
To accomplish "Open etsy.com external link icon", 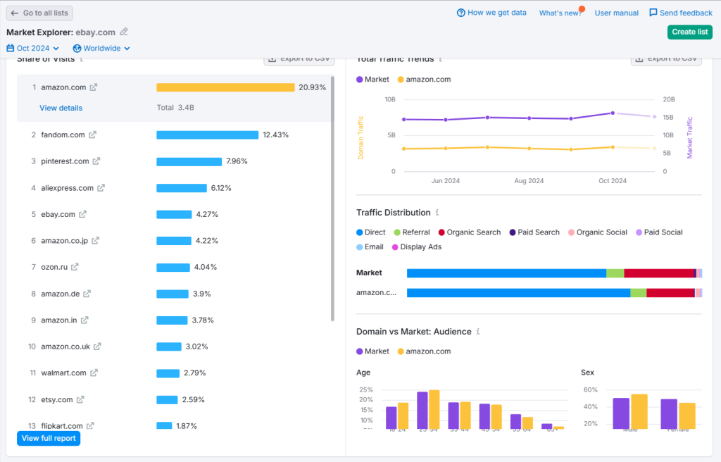I will point(80,399).
